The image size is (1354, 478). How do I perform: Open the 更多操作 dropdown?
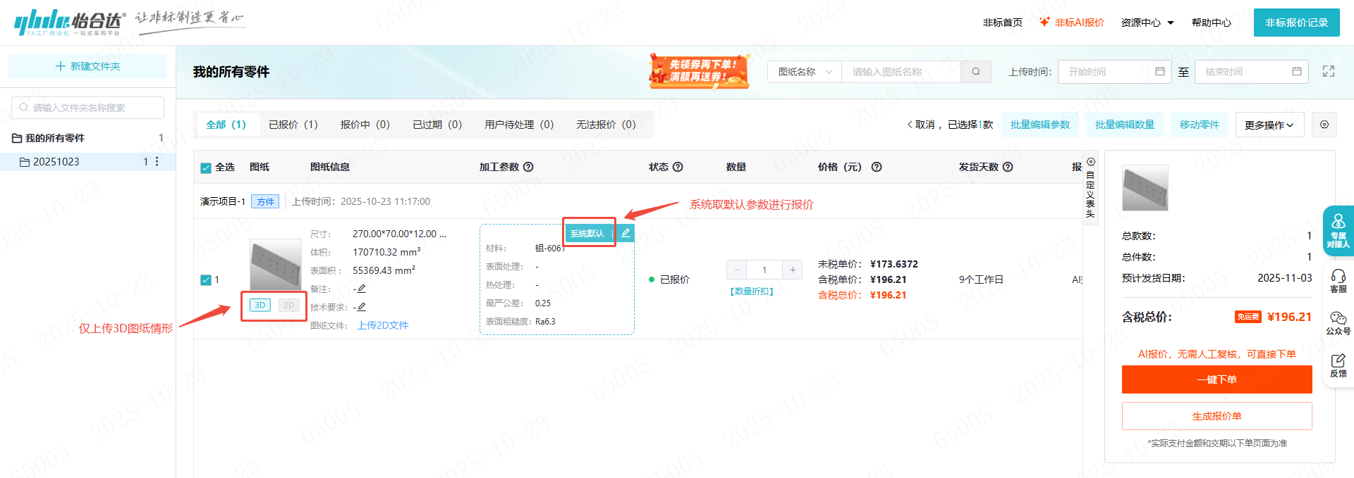1269,125
